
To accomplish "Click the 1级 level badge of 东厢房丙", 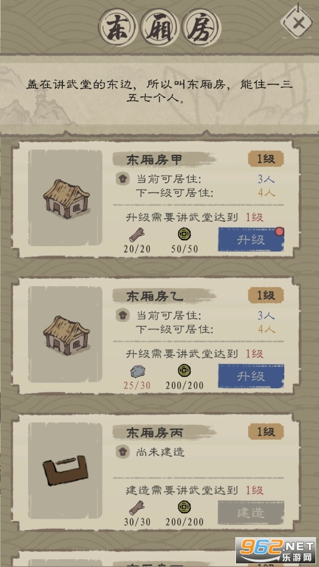I will tap(266, 432).
